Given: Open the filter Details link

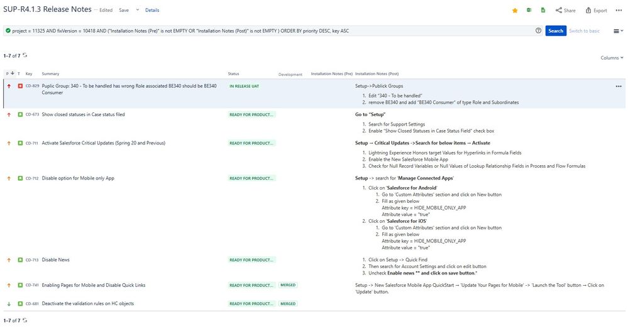Looking at the screenshot, I should (x=152, y=10).
